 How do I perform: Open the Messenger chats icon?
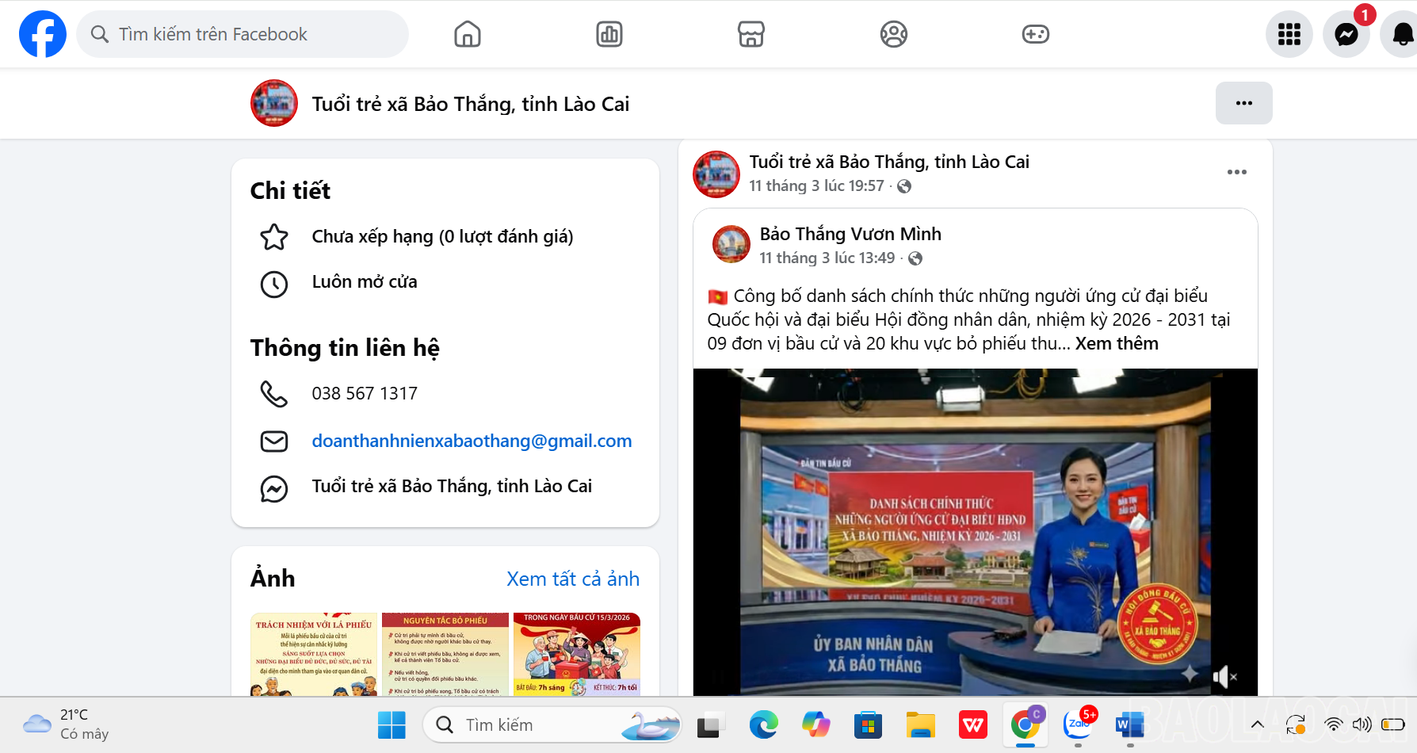(x=1346, y=34)
